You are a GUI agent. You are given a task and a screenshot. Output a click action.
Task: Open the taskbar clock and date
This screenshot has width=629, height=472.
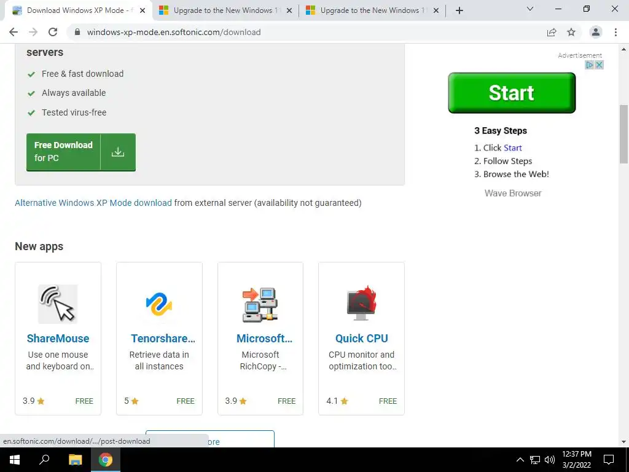tap(576, 460)
